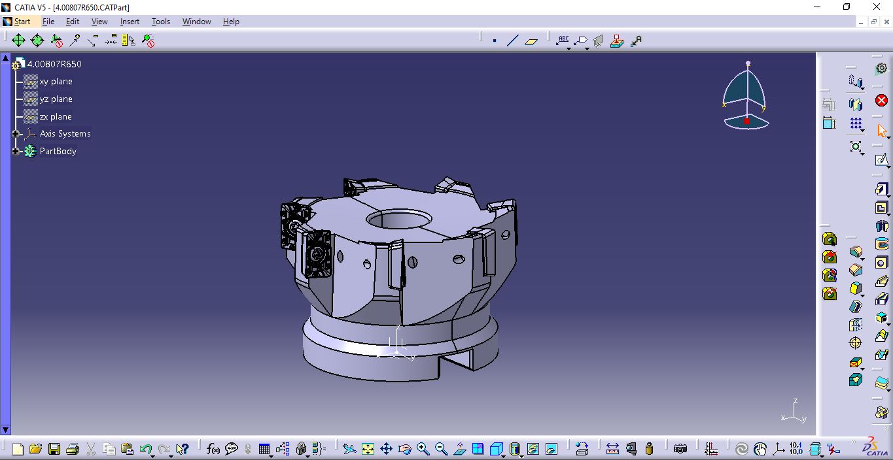Viewport: 893px width, 460px height.
Task: Click tree panel scrollbar down arrow
Action: tap(5, 430)
